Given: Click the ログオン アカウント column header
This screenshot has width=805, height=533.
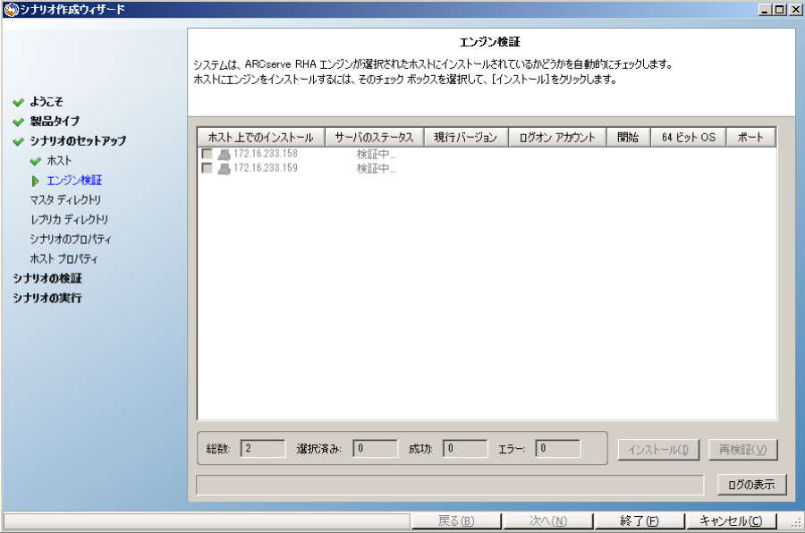Looking at the screenshot, I should tap(557, 137).
